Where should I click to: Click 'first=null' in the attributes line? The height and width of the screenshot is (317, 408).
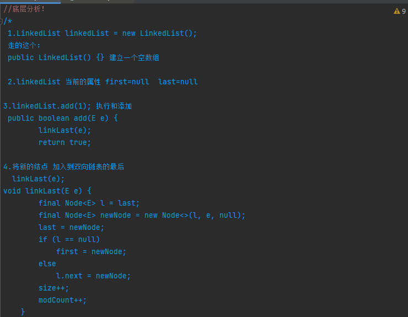tap(127, 82)
